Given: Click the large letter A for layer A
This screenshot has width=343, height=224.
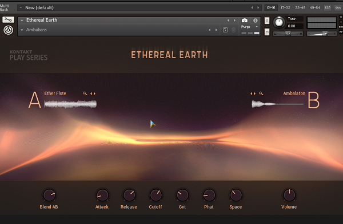Looking at the screenshot, I should [34, 100].
